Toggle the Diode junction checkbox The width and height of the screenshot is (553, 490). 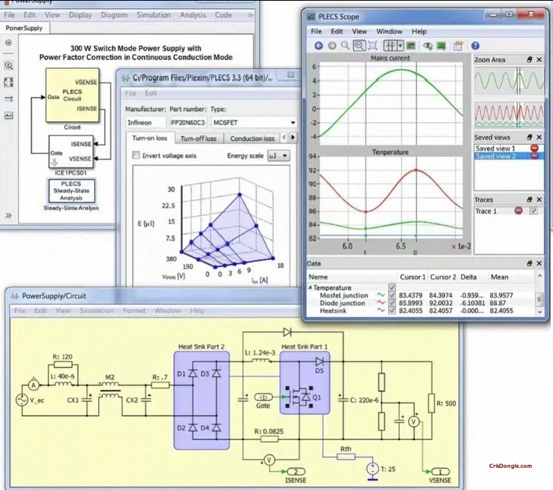pyautogui.click(x=392, y=303)
